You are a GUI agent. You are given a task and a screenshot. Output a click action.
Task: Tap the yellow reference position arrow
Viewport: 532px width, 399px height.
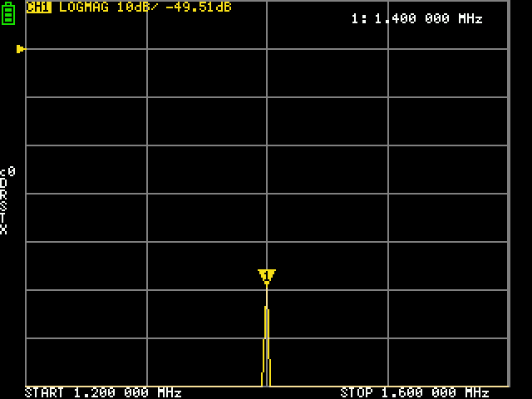pyautogui.click(x=21, y=49)
